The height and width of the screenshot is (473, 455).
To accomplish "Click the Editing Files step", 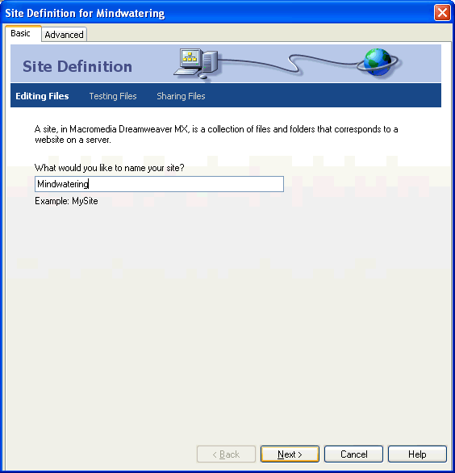I will (x=42, y=96).
